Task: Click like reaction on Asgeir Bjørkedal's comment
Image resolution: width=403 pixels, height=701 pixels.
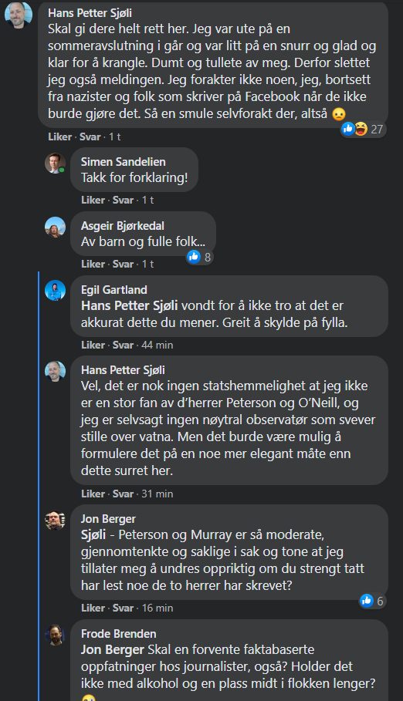Action: [194, 257]
